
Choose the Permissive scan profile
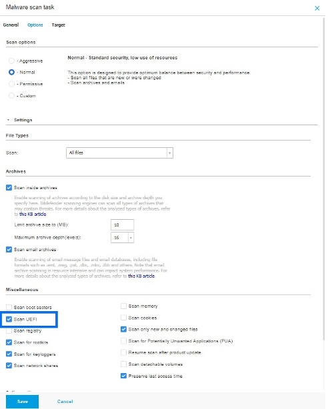(11, 84)
